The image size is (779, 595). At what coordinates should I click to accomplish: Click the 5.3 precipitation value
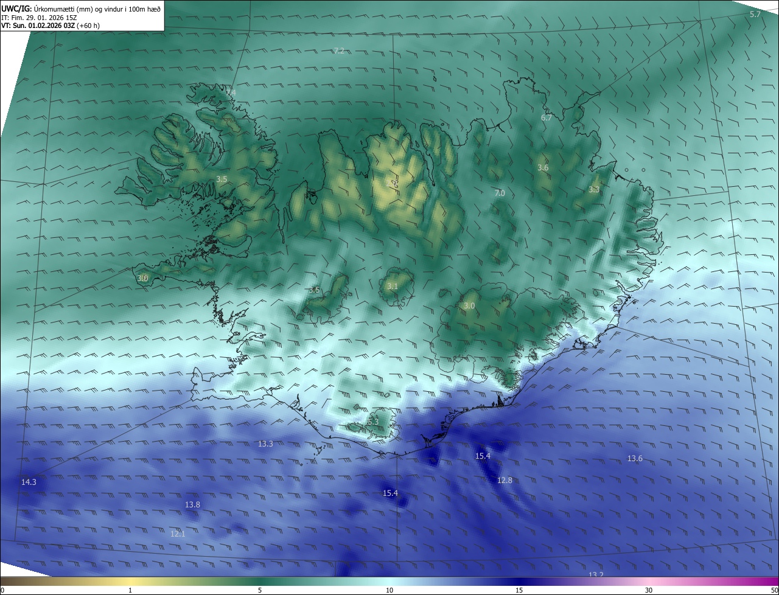(373, 422)
